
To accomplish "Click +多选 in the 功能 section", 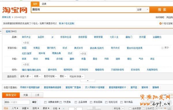I will pos(26,65).
